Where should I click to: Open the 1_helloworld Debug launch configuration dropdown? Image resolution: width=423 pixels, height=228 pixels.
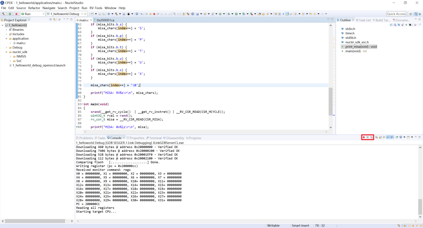82,14
